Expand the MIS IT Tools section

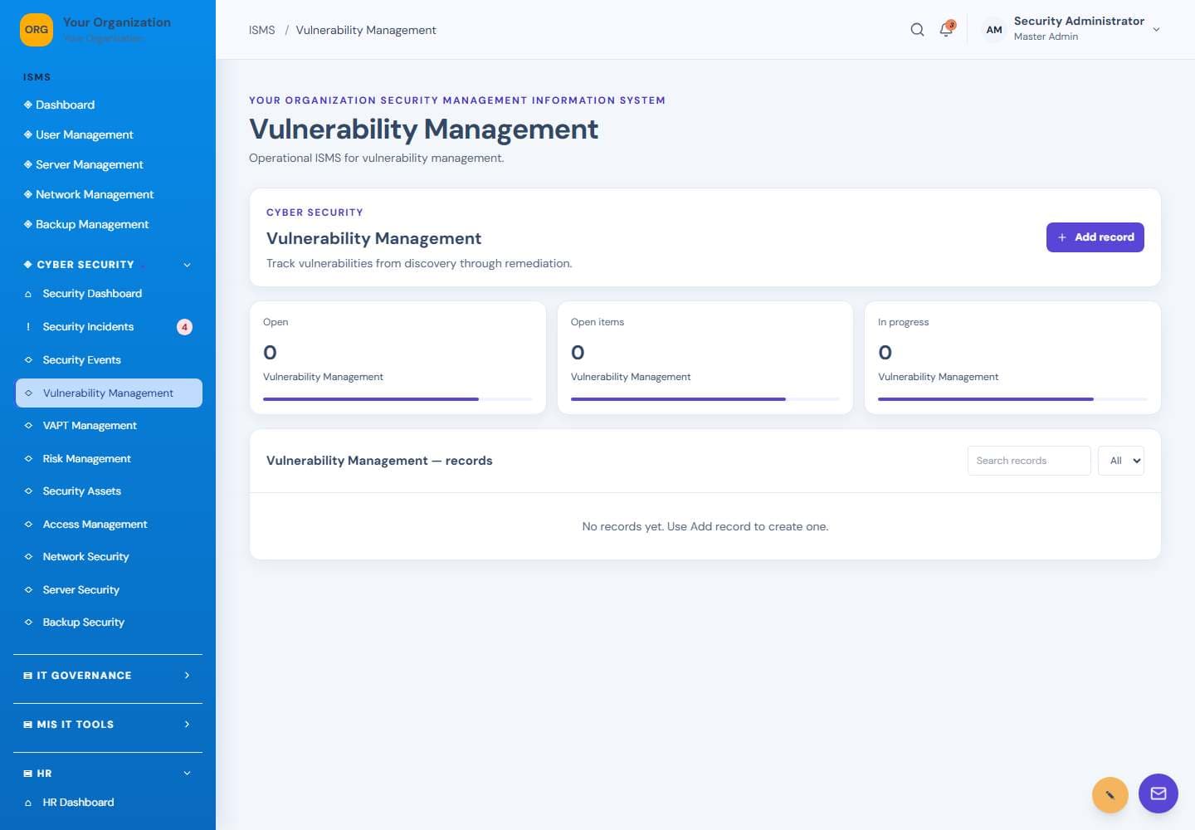coord(187,725)
